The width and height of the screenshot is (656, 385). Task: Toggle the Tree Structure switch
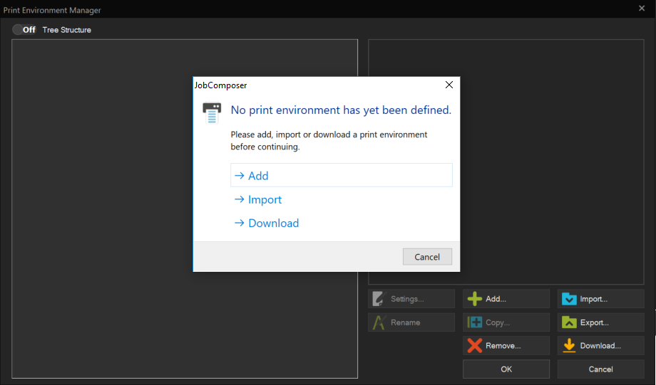(24, 30)
